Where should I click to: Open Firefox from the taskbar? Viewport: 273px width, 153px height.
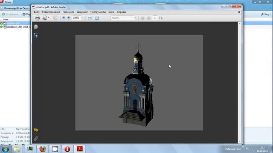tap(42, 149)
